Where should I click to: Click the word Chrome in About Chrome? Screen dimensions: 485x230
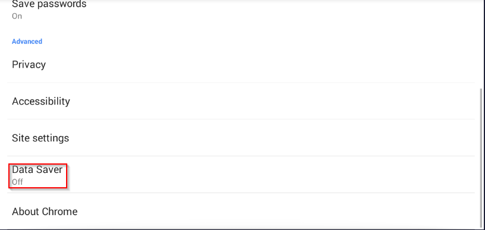[60, 212]
